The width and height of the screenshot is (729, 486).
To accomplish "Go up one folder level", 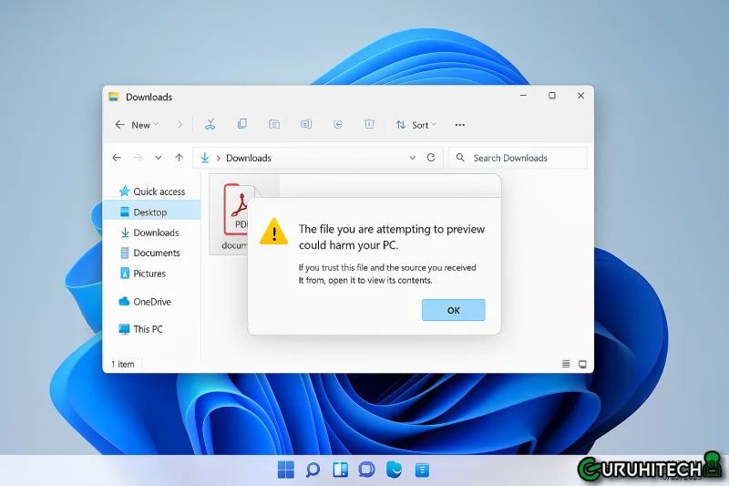I will (x=179, y=158).
